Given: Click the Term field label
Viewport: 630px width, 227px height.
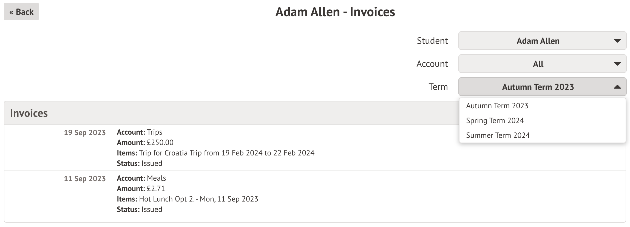Looking at the screenshot, I should click(x=438, y=87).
